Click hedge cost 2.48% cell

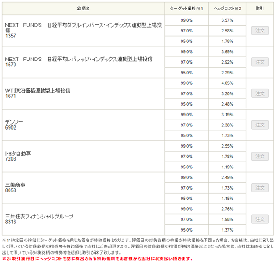(x=227, y=104)
